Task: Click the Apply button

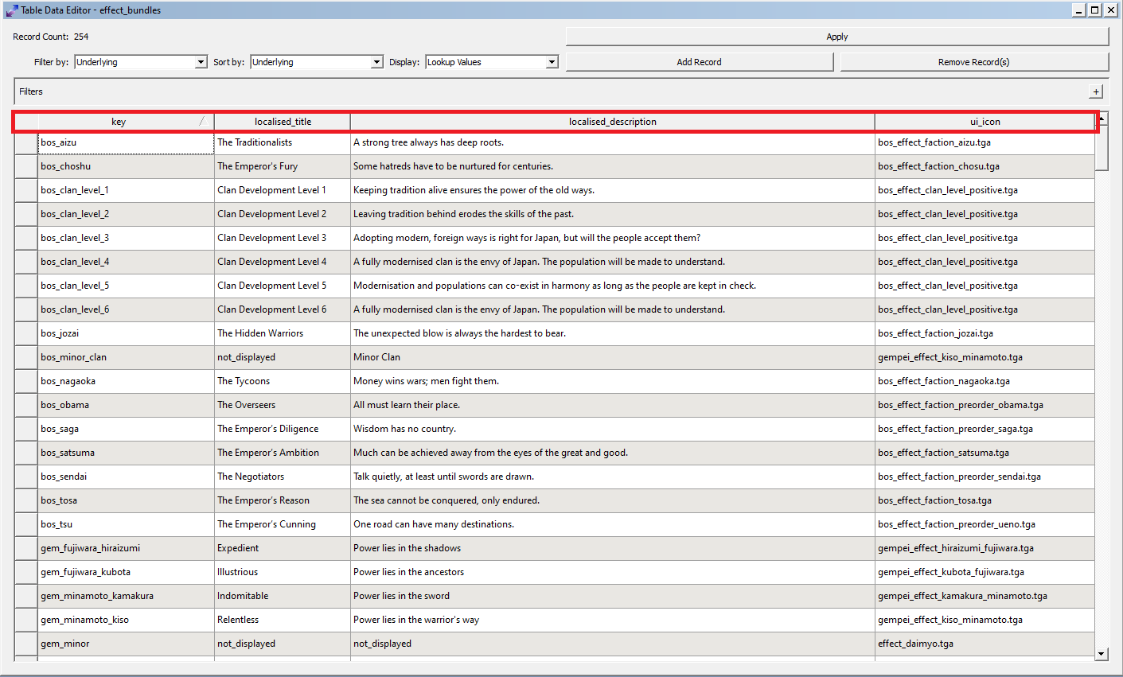Action: [837, 37]
